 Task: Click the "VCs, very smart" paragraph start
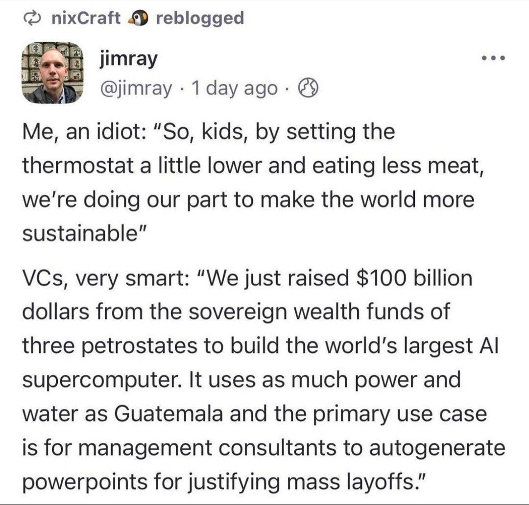click(x=106, y=279)
